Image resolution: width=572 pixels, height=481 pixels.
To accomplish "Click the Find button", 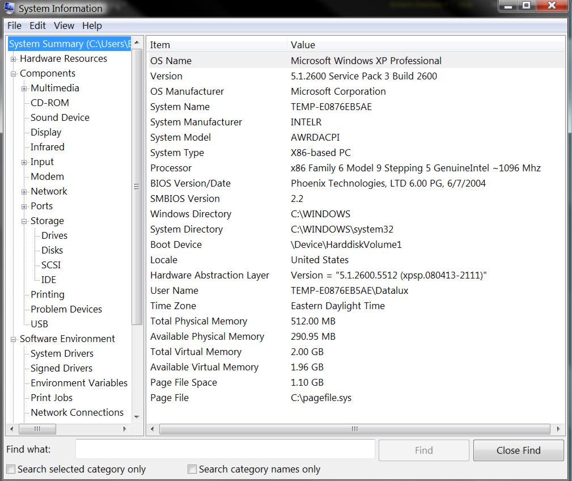I will click(x=424, y=450).
